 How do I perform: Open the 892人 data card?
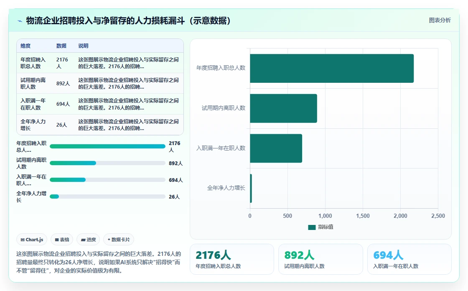[320, 259]
